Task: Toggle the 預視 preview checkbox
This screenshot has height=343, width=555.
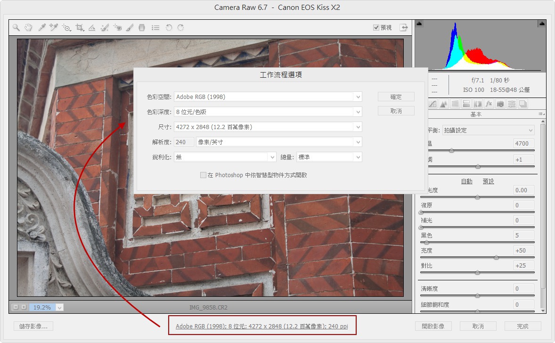Action: (x=376, y=27)
